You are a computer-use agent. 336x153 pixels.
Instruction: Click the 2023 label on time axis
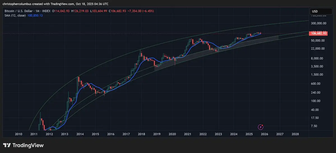[x=218, y=134]
